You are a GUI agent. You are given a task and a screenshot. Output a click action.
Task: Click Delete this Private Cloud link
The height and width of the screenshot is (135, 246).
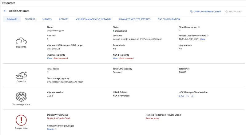(58, 118)
